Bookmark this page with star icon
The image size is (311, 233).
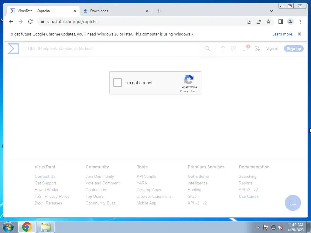(268, 22)
